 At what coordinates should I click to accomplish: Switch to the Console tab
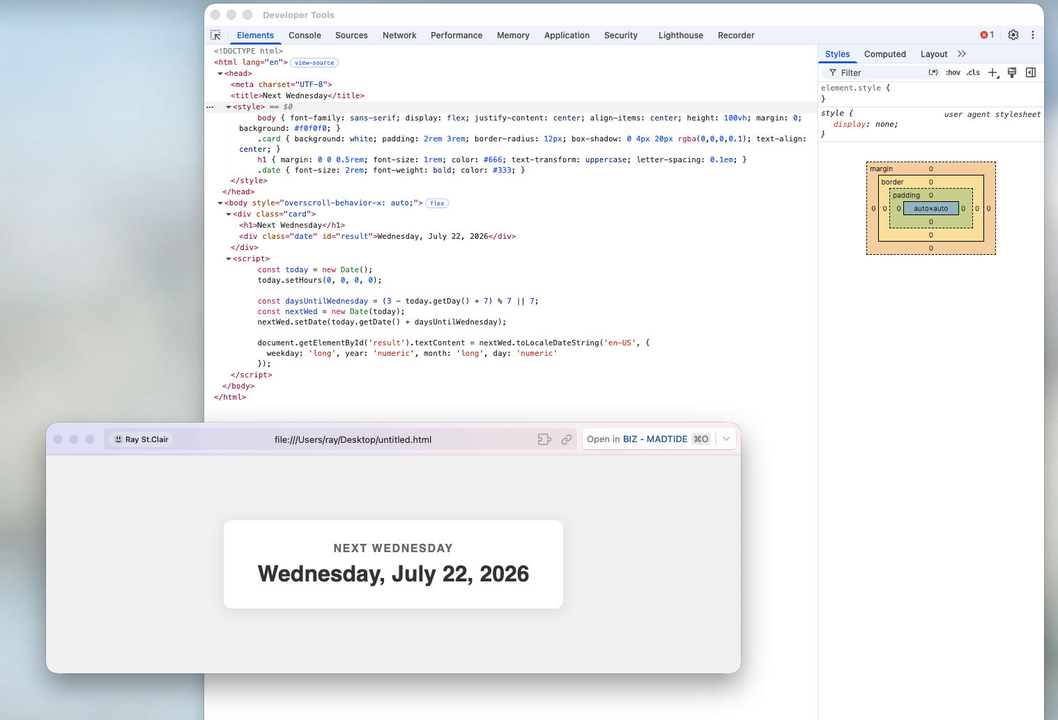pyautogui.click(x=305, y=36)
